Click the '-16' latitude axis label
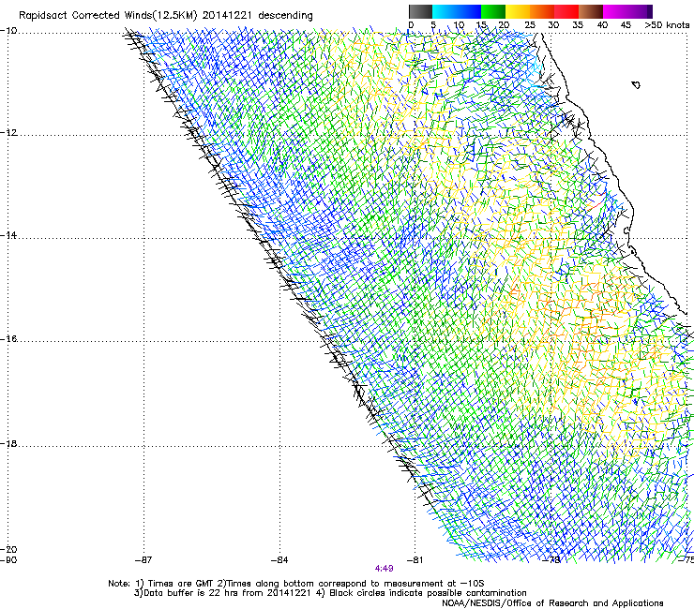Image resolution: width=694 pixels, height=609 pixels. [8, 339]
